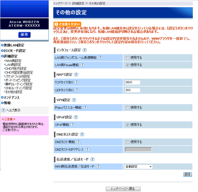Open help icon for WAN側伝送速度／伝送モード
Screen dimensions: 198x192
click(x=98, y=166)
